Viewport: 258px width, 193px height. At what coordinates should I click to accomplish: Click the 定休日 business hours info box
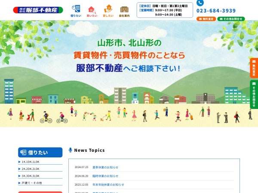click(165, 10)
